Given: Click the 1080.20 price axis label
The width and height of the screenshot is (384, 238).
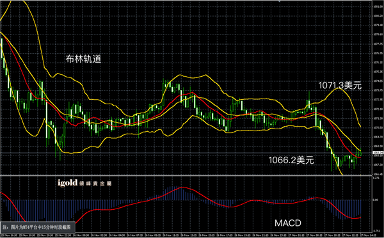Looking at the screenshot, I should [378, 15].
